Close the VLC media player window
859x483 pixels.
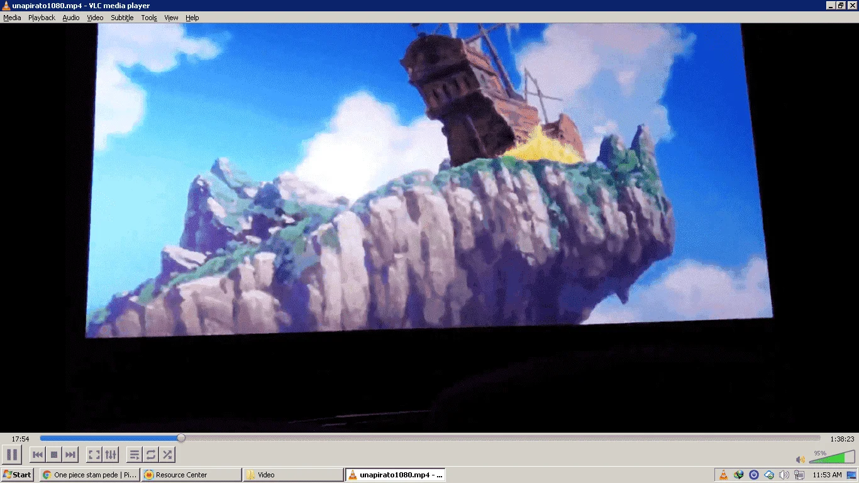pos(852,6)
